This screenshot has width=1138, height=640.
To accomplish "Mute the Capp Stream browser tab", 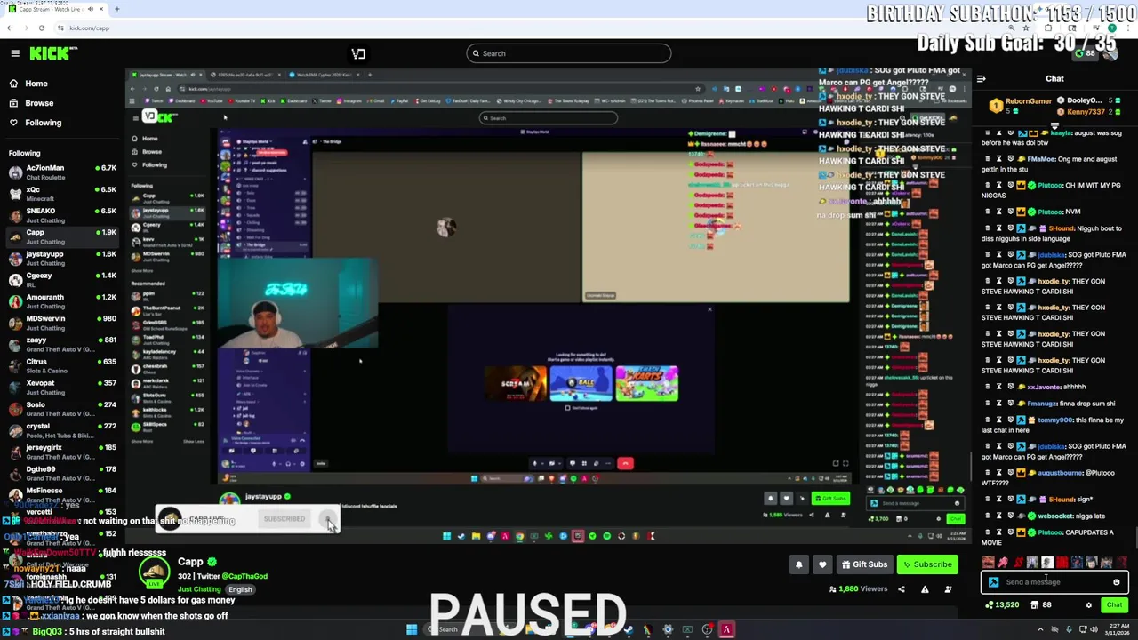I will [x=91, y=9].
